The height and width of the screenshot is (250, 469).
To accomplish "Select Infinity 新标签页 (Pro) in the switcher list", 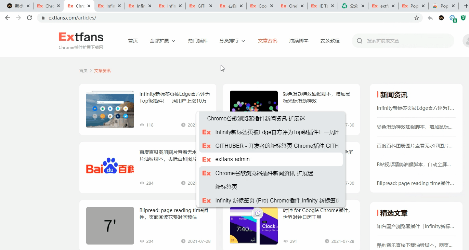I will pos(271,200).
